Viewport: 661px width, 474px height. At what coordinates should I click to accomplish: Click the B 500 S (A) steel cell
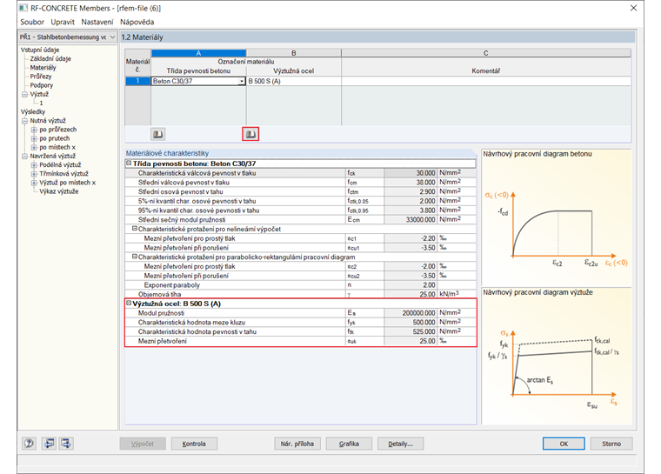tap(294, 81)
